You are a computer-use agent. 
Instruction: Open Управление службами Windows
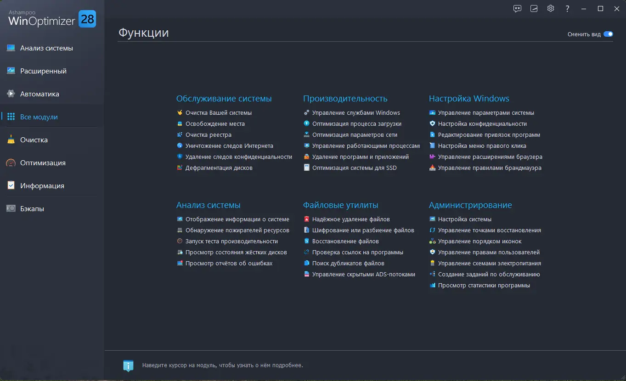tap(356, 113)
